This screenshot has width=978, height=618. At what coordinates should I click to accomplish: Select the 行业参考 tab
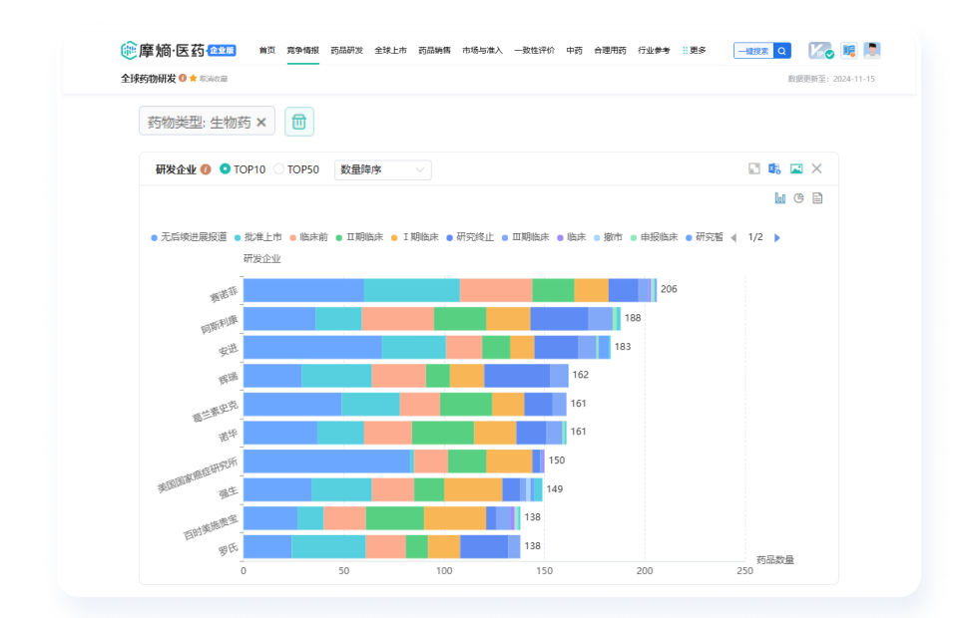coord(654,51)
